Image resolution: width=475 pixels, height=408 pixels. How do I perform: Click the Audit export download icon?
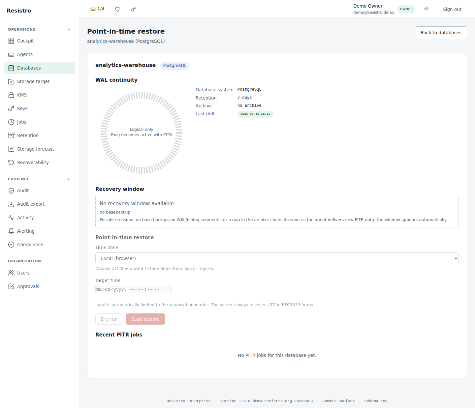pos(11,204)
